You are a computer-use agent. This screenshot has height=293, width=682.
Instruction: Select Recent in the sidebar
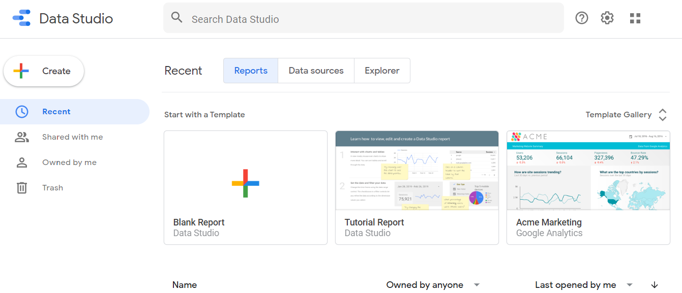[75, 112]
